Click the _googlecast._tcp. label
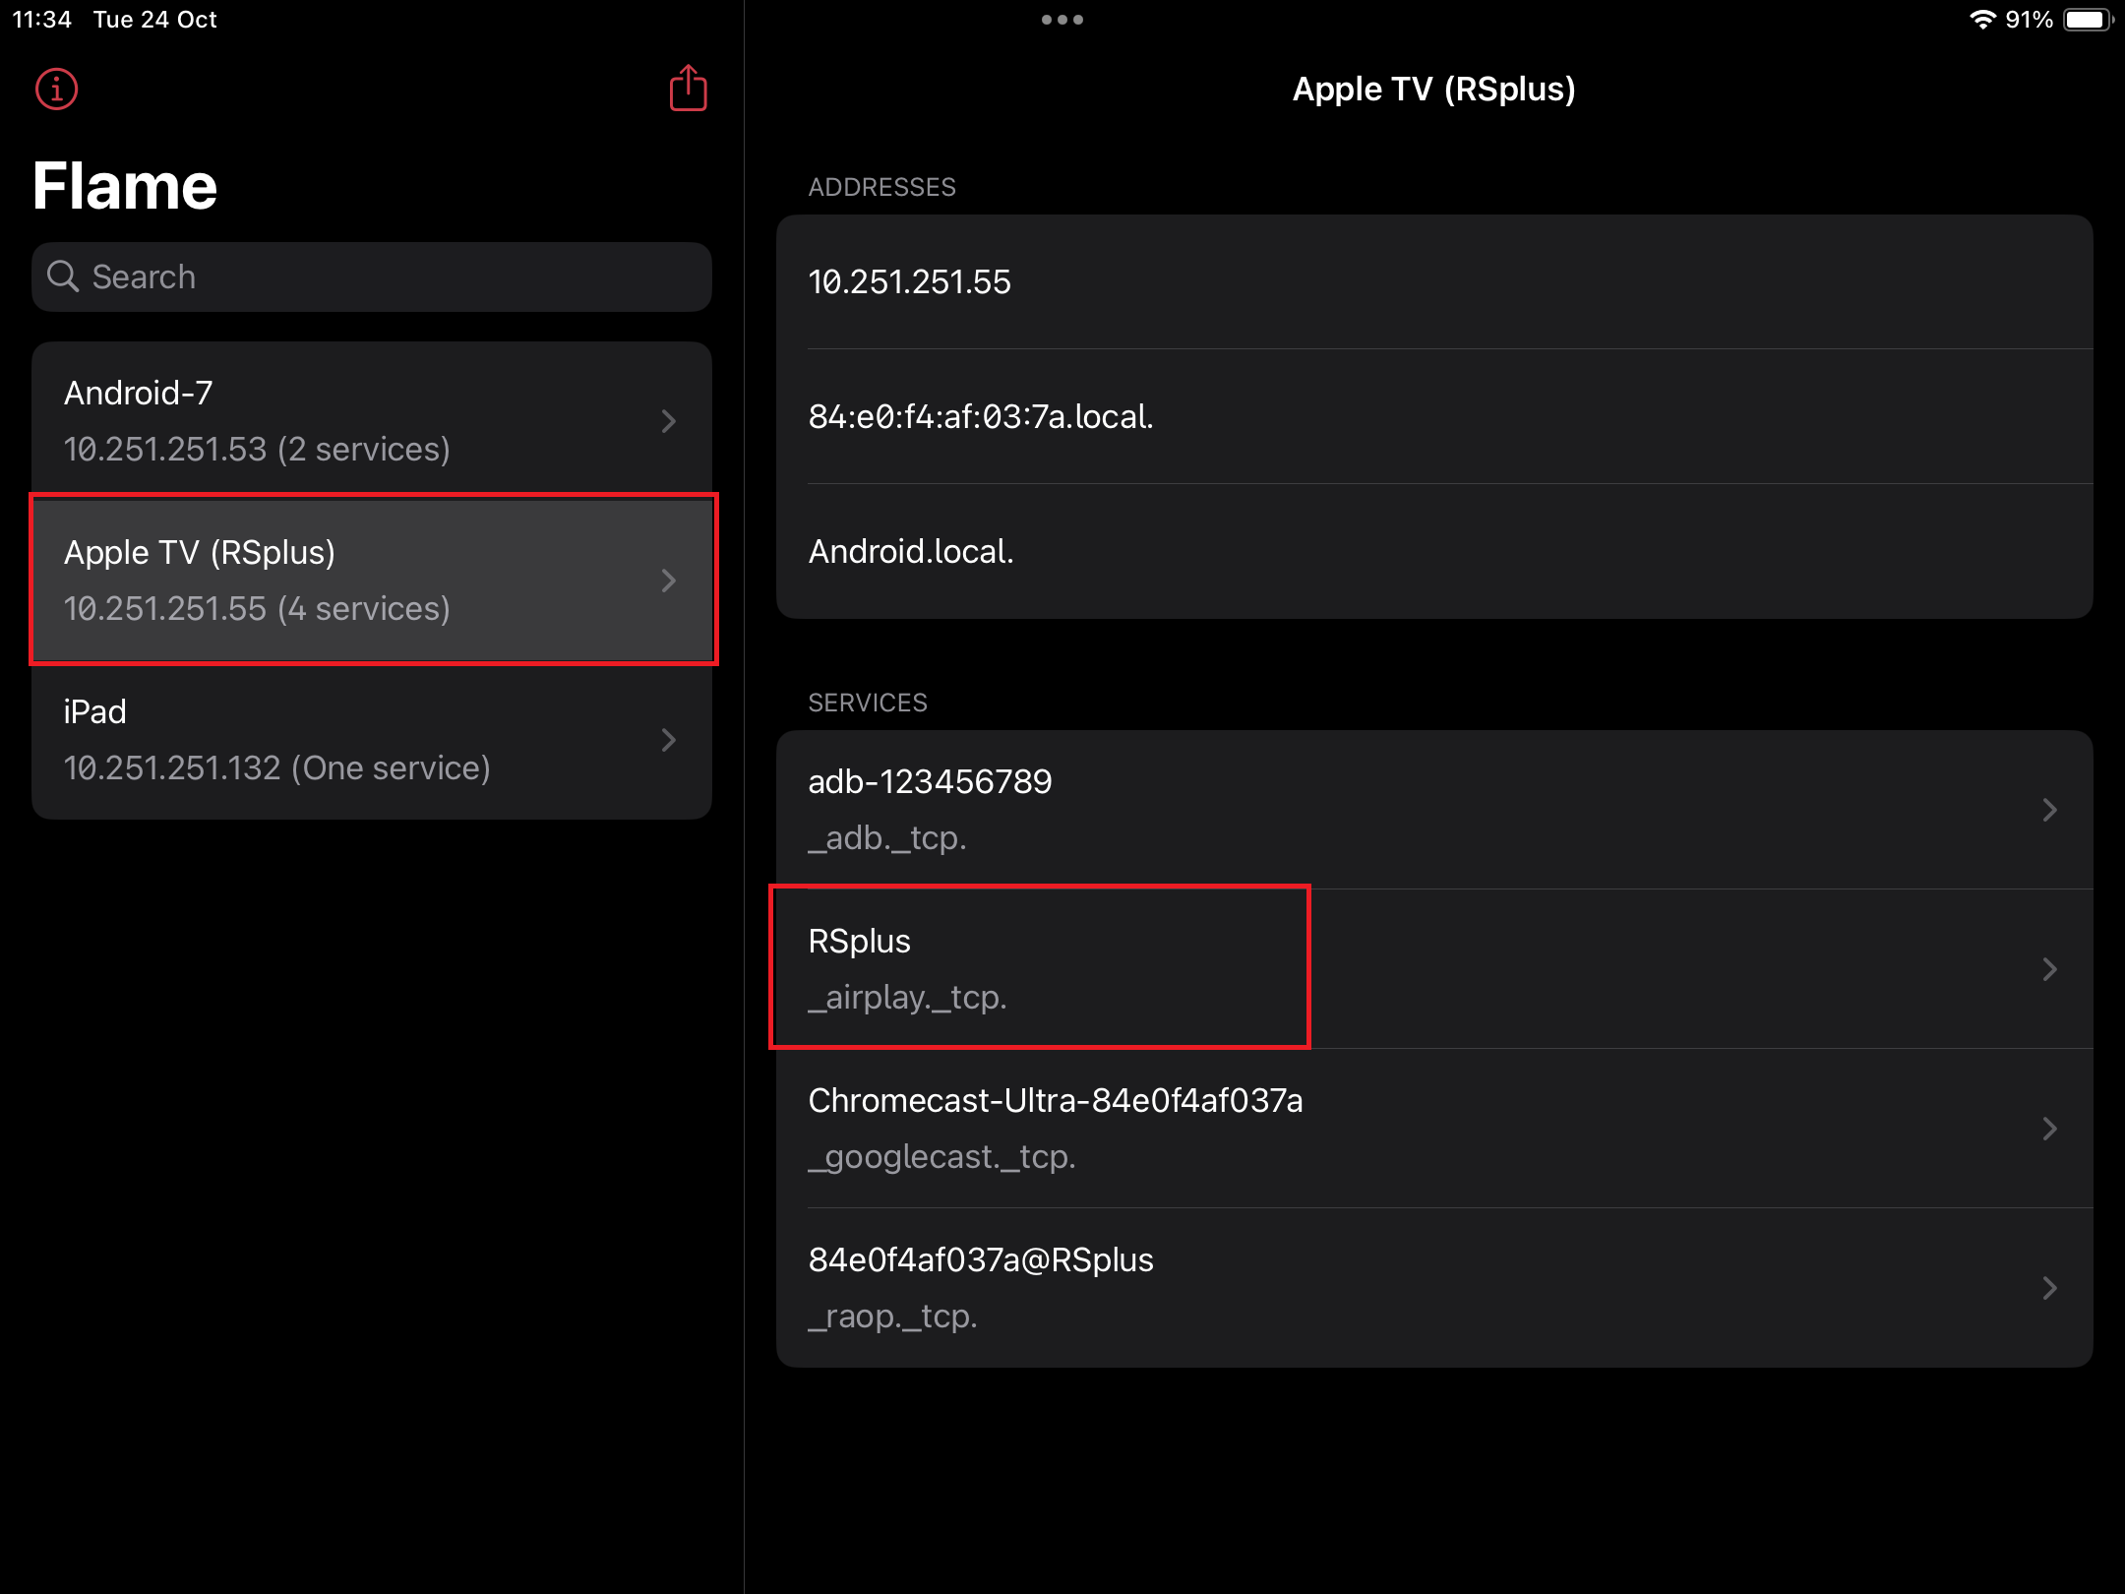This screenshot has height=1594, width=2125. (941, 1157)
